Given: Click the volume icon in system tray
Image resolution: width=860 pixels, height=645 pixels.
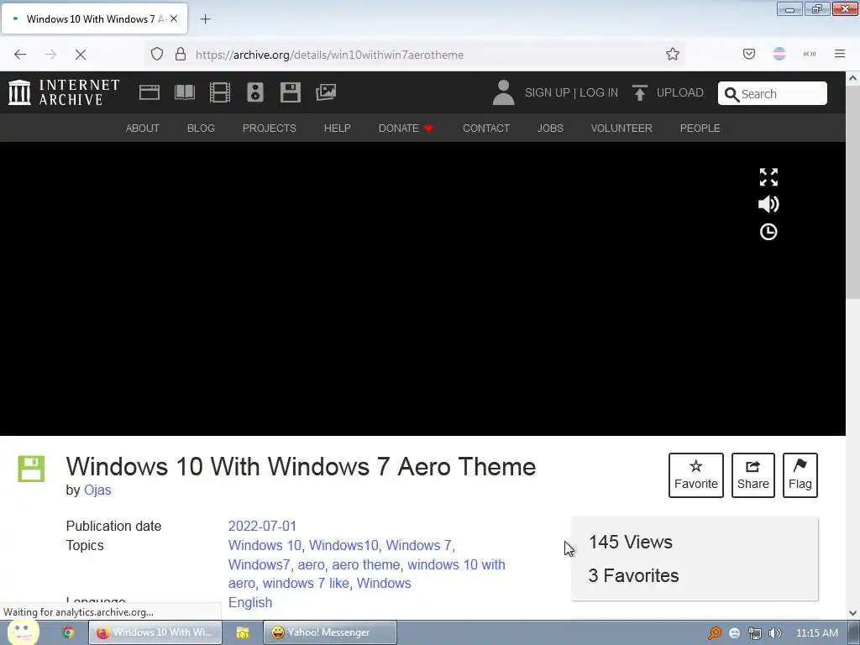Looking at the screenshot, I should (774, 633).
